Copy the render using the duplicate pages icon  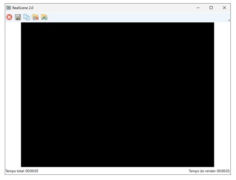26,17
